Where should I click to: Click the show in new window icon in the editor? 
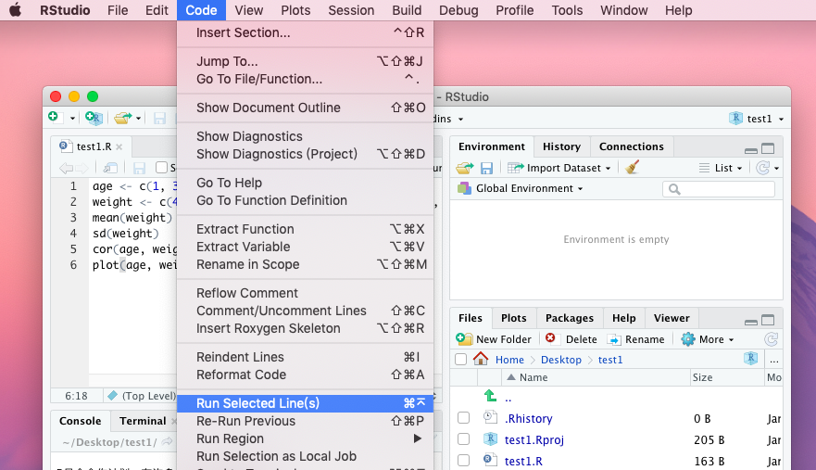click(x=110, y=168)
